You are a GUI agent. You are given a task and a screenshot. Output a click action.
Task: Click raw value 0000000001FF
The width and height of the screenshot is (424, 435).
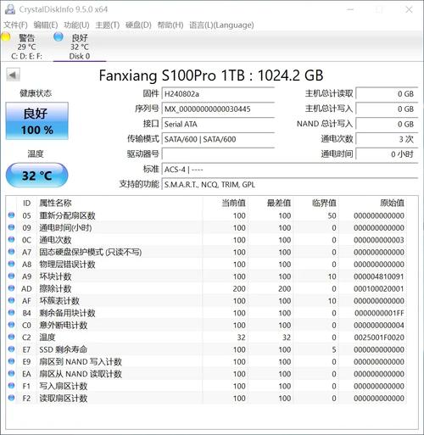379,313
